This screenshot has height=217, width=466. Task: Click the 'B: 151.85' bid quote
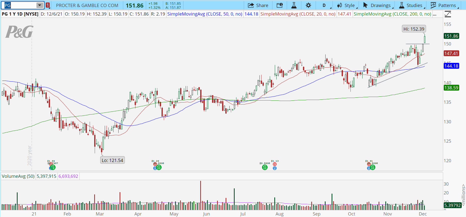pyautogui.click(x=173, y=4)
